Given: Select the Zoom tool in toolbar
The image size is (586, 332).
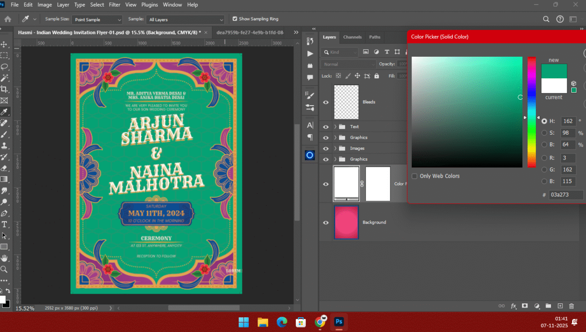Looking at the screenshot, I should coord(4,269).
